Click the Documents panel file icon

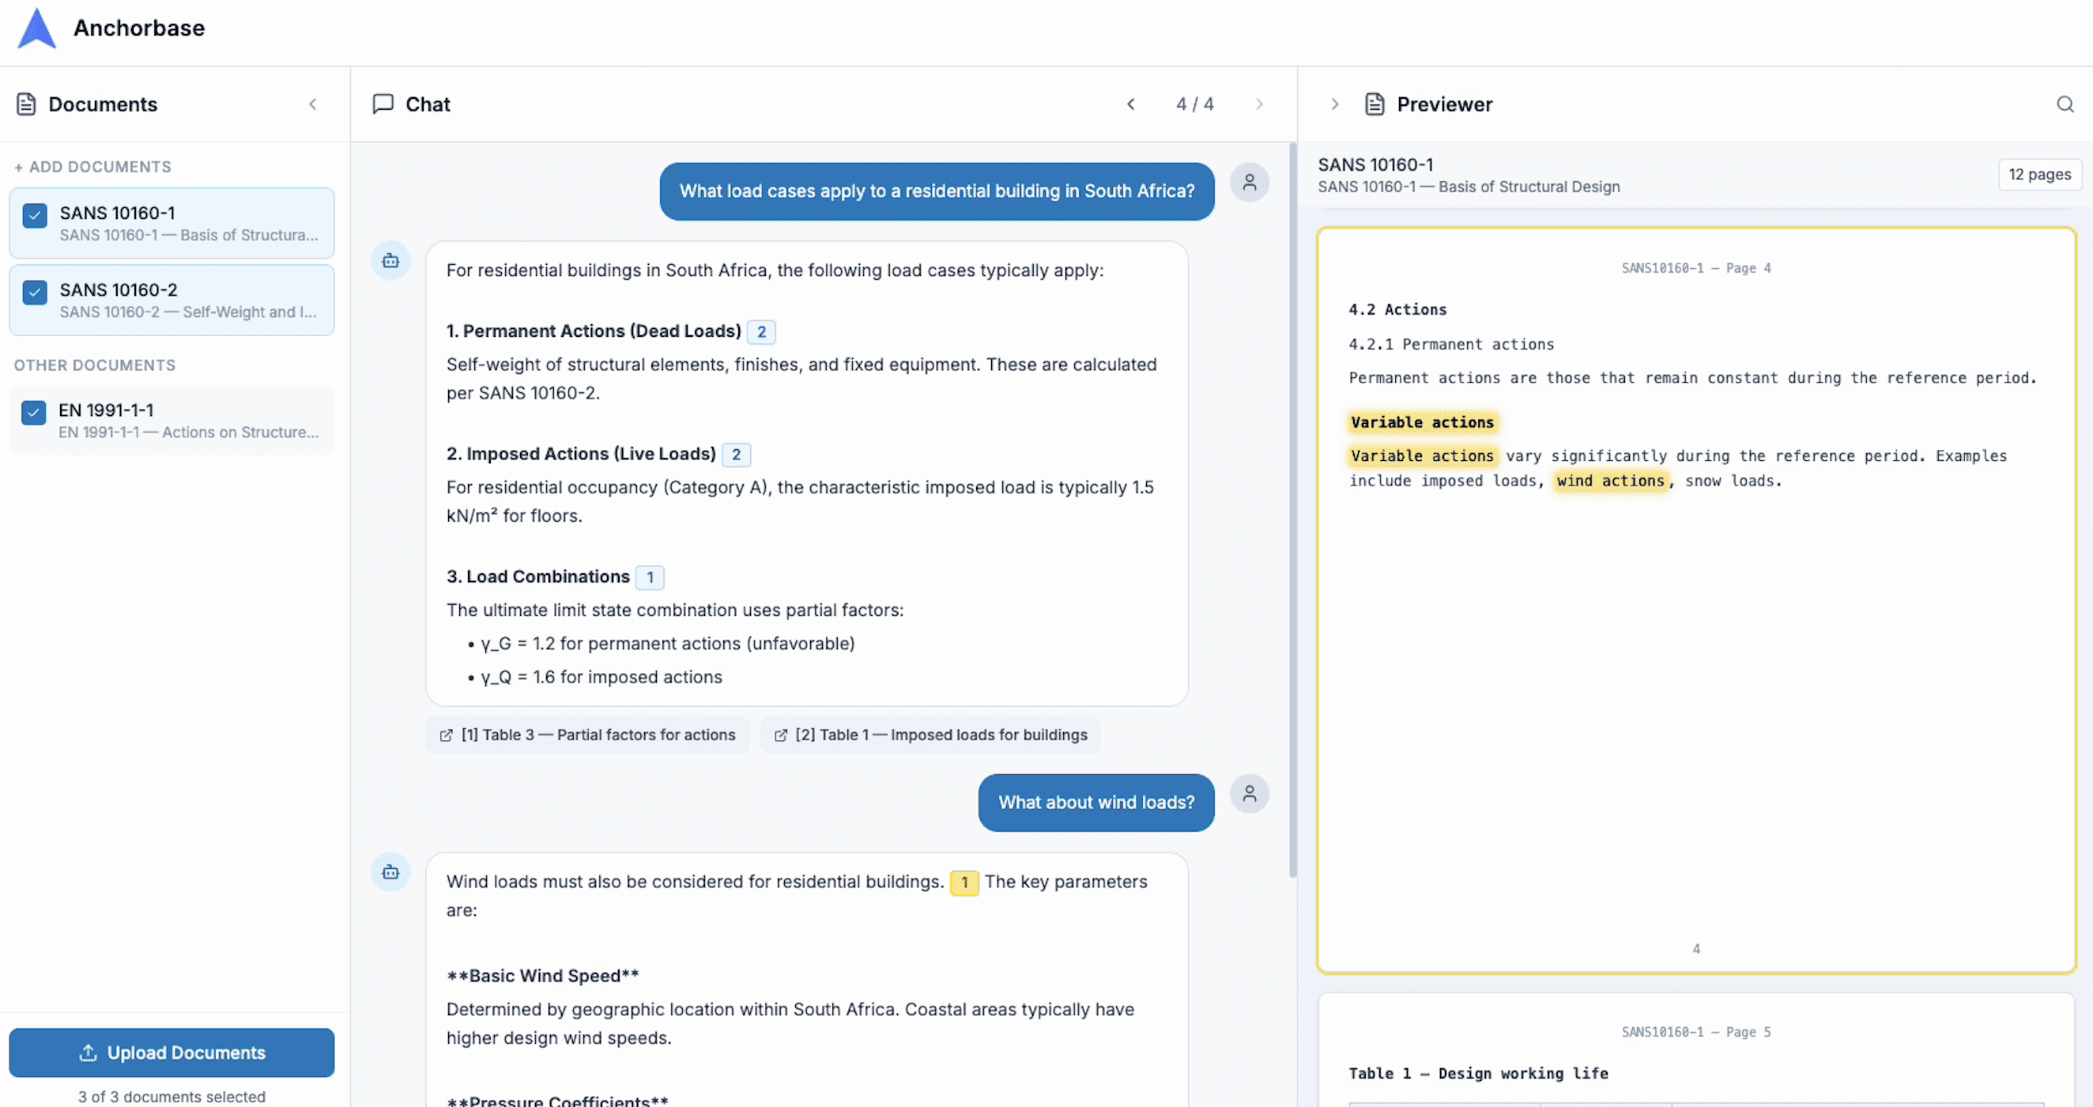[x=26, y=104]
